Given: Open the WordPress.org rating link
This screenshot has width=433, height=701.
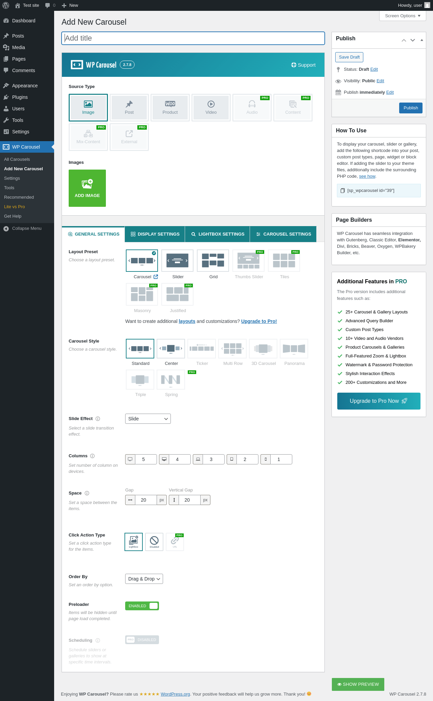Looking at the screenshot, I should pos(175,694).
